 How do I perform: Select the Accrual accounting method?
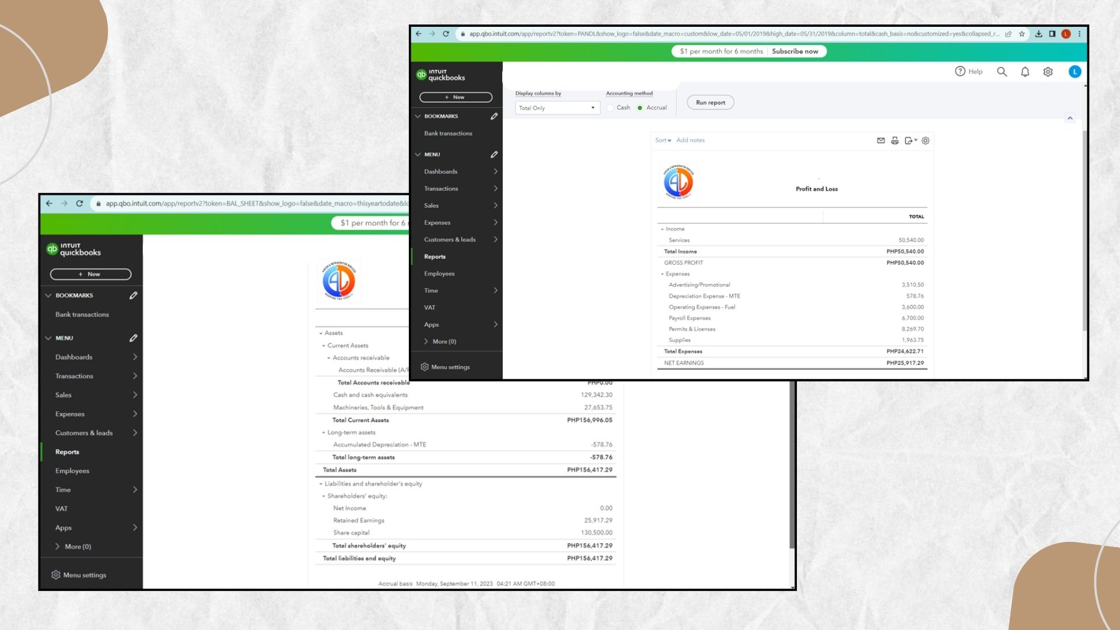pos(640,108)
